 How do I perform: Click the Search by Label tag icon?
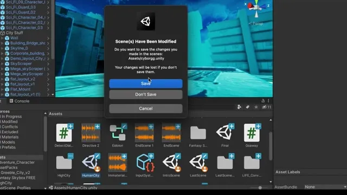(248, 107)
